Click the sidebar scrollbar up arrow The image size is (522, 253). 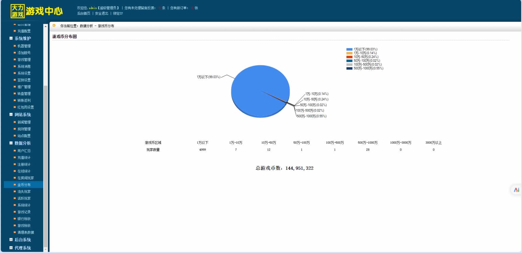[x=45, y=26]
